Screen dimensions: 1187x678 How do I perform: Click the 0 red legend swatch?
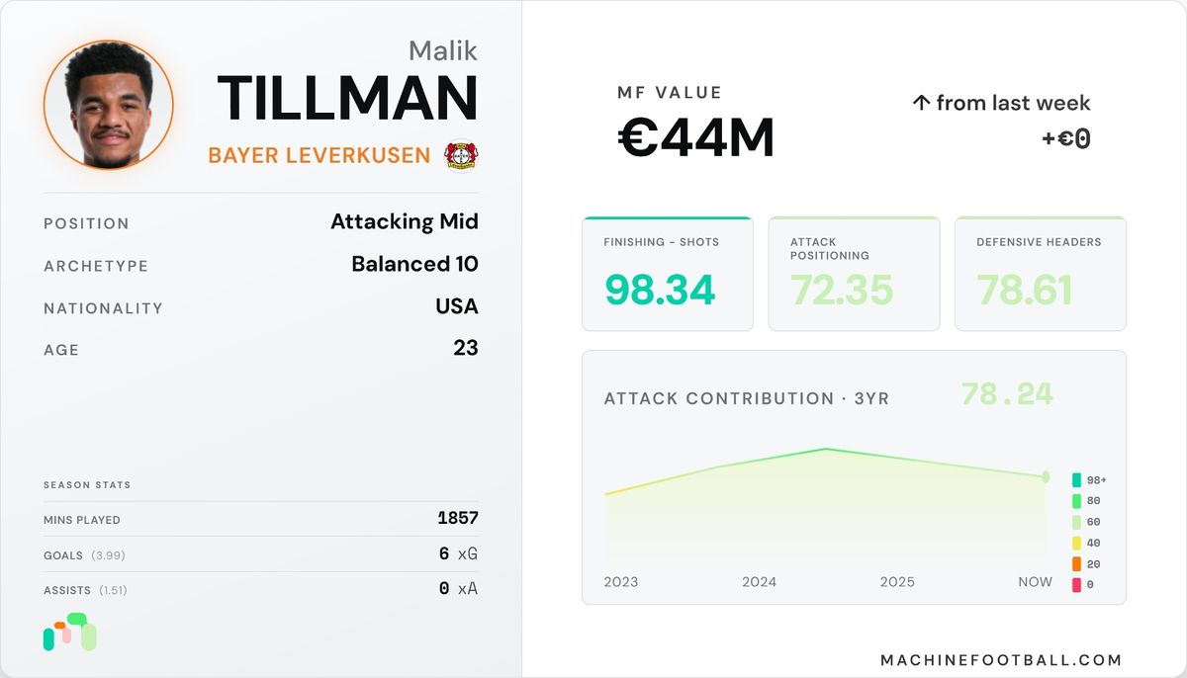(1076, 585)
